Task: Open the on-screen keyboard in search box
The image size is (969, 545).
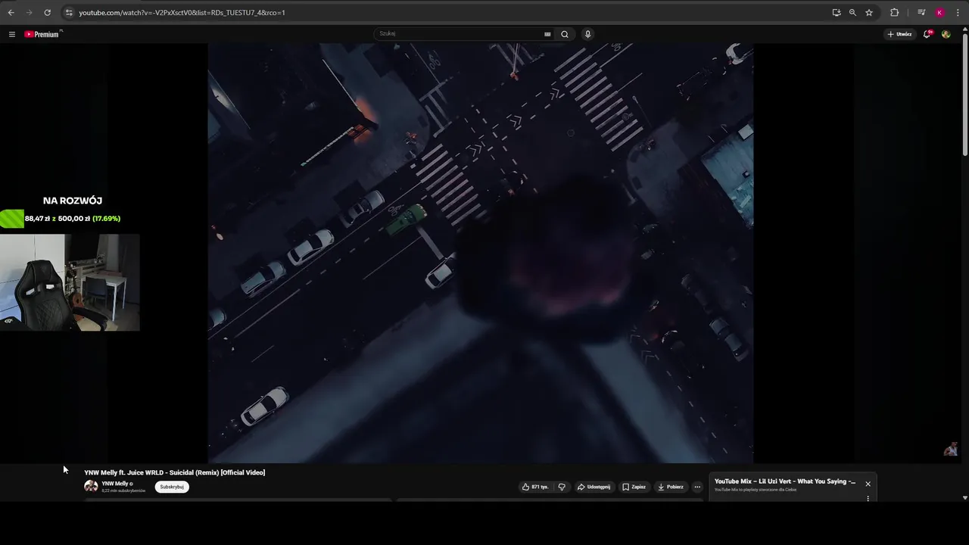Action: click(x=547, y=34)
